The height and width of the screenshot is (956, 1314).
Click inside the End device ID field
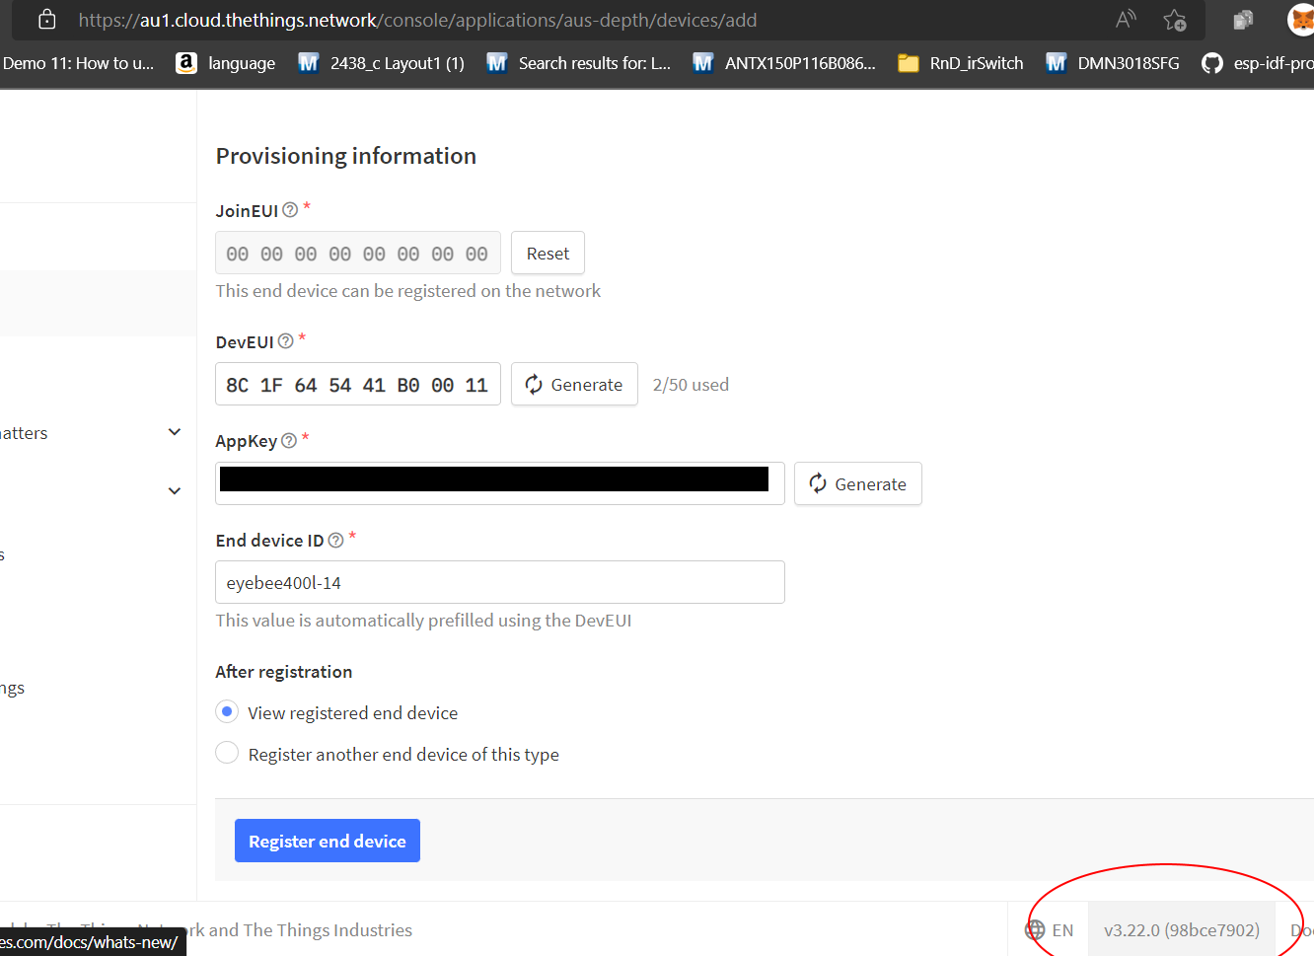coord(499,582)
